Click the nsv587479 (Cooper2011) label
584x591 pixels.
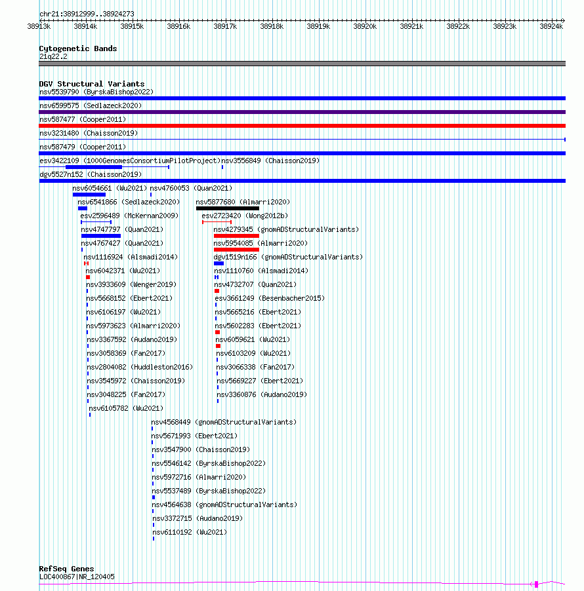[x=83, y=147]
